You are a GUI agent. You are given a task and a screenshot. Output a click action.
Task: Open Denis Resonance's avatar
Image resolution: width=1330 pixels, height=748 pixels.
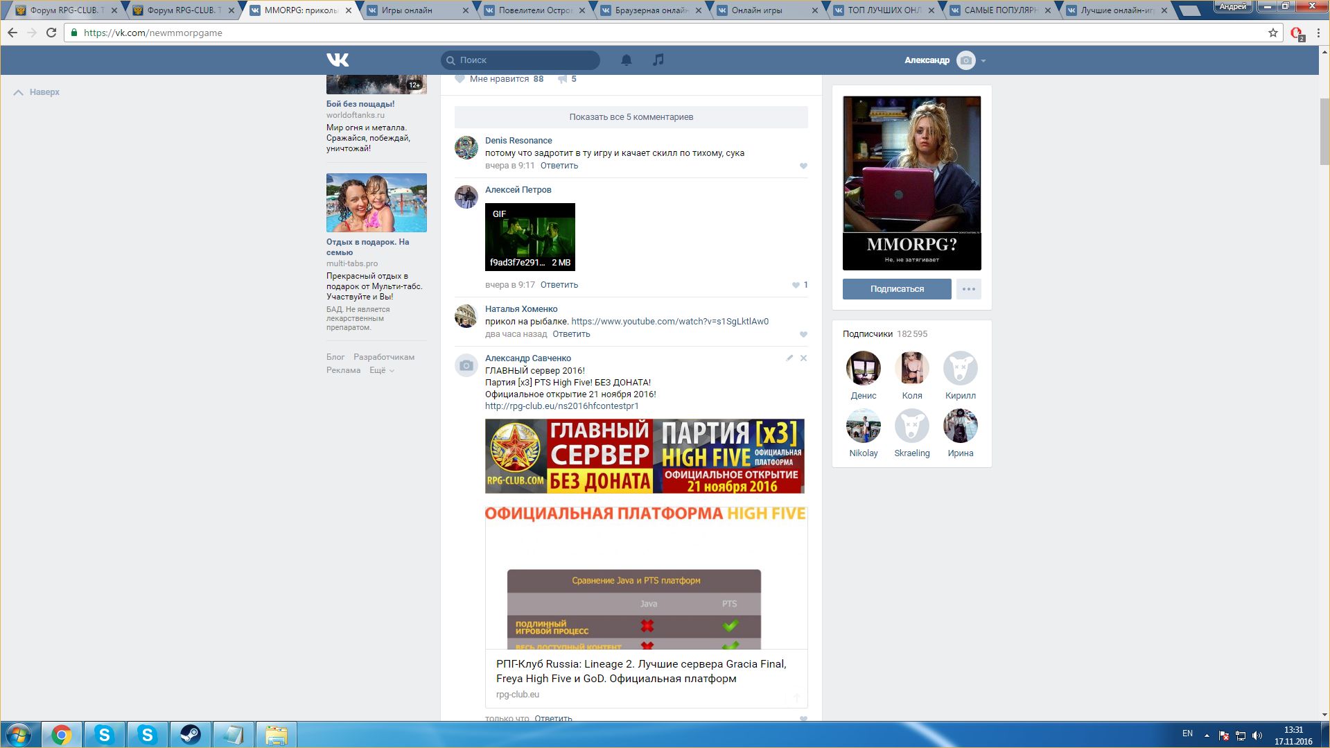tap(466, 148)
